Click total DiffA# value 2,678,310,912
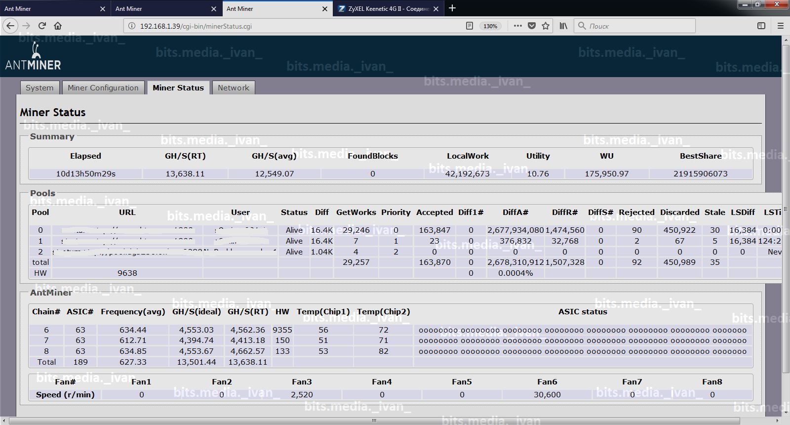 coord(515,262)
